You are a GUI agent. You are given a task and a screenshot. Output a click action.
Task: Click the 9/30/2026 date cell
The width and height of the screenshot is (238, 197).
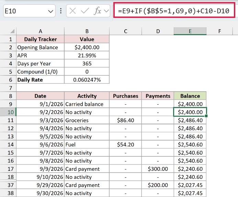click(41, 193)
